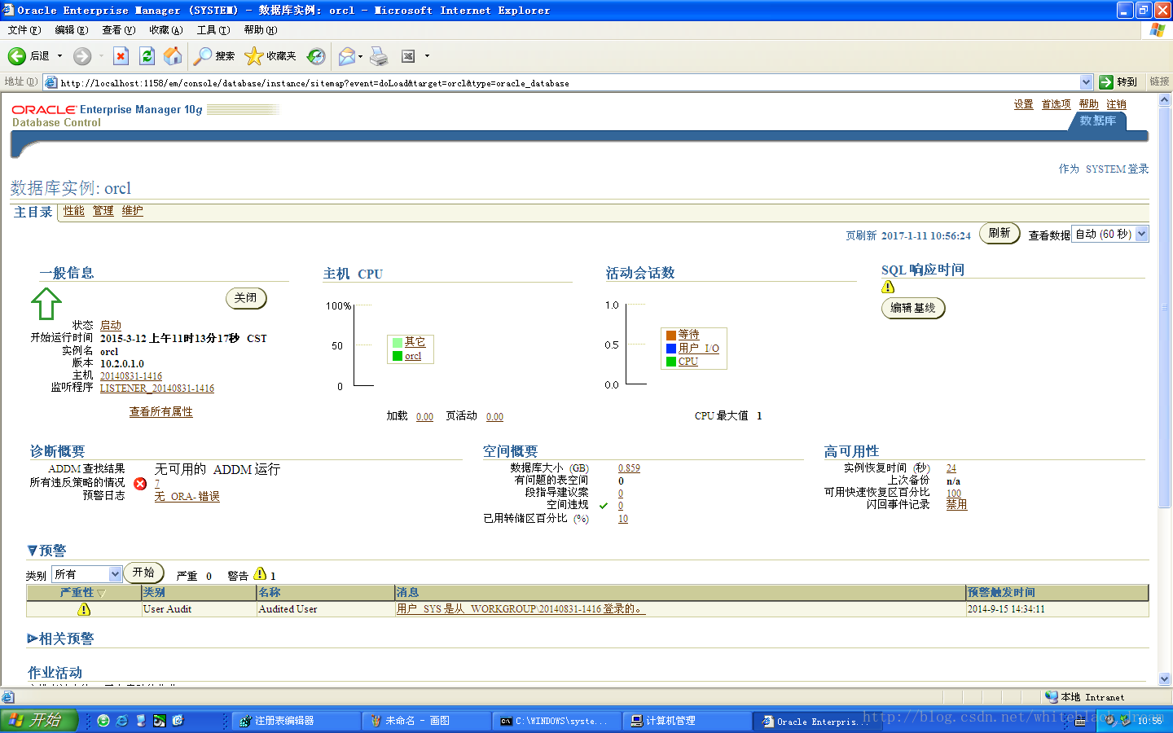Click the SQL 响应时间 warning icon

coord(888,287)
